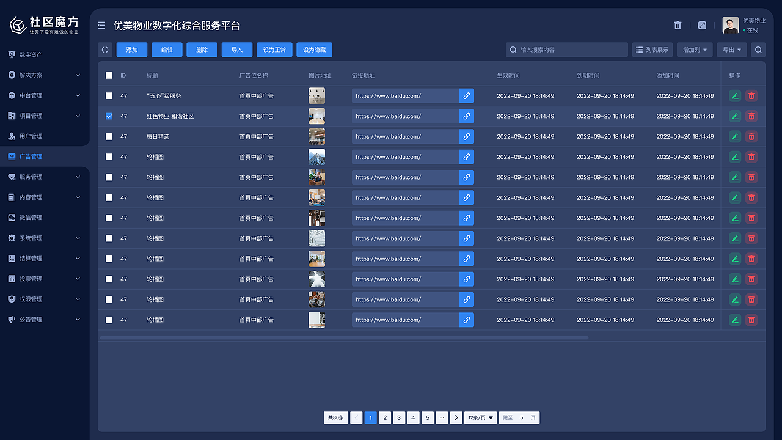Go to next page arrow in pagination
The image size is (782, 440).
tap(456, 417)
